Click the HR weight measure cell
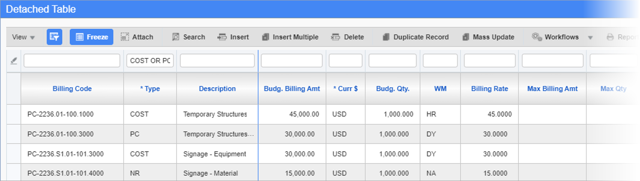The width and height of the screenshot is (640, 181). click(440, 114)
